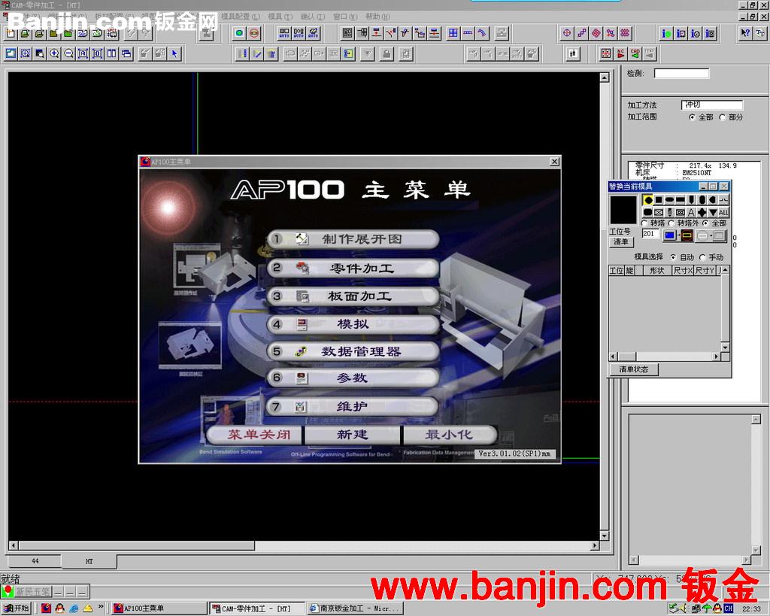Click the 清单状态 button
This screenshot has width=770, height=616.
(633, 369)
